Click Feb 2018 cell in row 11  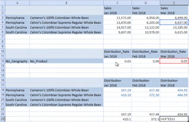(146, 56)
